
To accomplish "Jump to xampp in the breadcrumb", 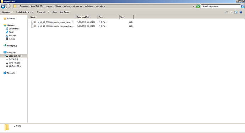I will click(x=49, y=6).
